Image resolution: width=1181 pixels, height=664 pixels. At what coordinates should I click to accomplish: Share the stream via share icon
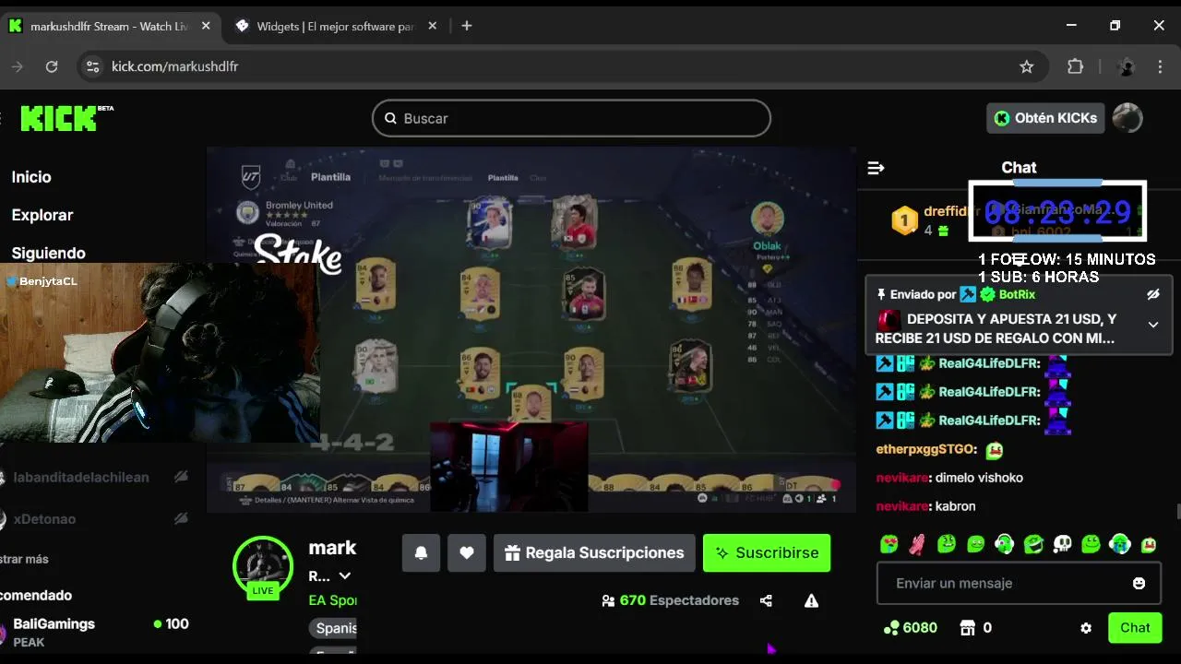(766, 601)
